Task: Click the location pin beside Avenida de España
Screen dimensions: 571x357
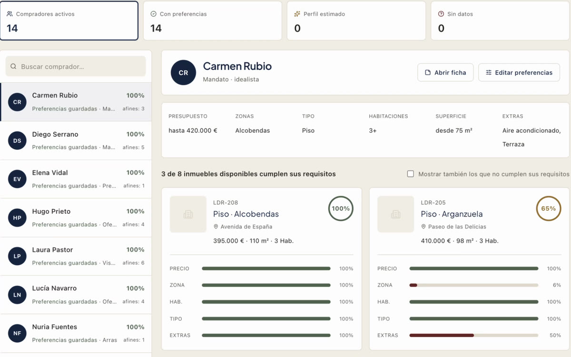Action: [216, 227]
